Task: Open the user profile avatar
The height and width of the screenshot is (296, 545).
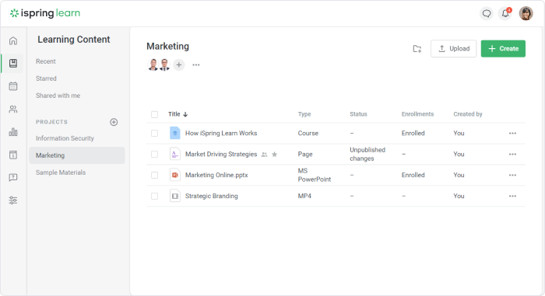Action: point(526,13)
